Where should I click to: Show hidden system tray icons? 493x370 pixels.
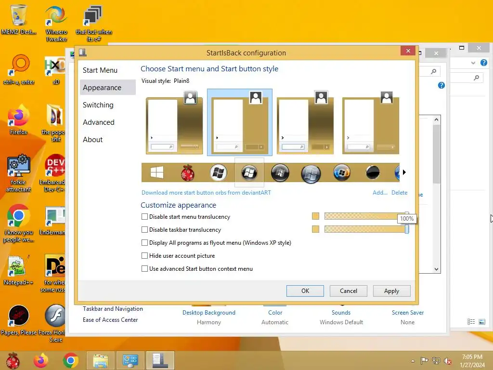(413, 361)
